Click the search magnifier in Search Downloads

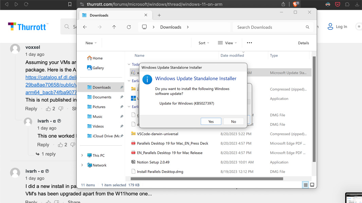pyautogui.click(x=307, y=27)
